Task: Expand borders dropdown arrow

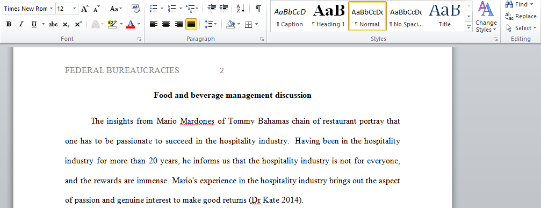Action: (x=257, y=24)
